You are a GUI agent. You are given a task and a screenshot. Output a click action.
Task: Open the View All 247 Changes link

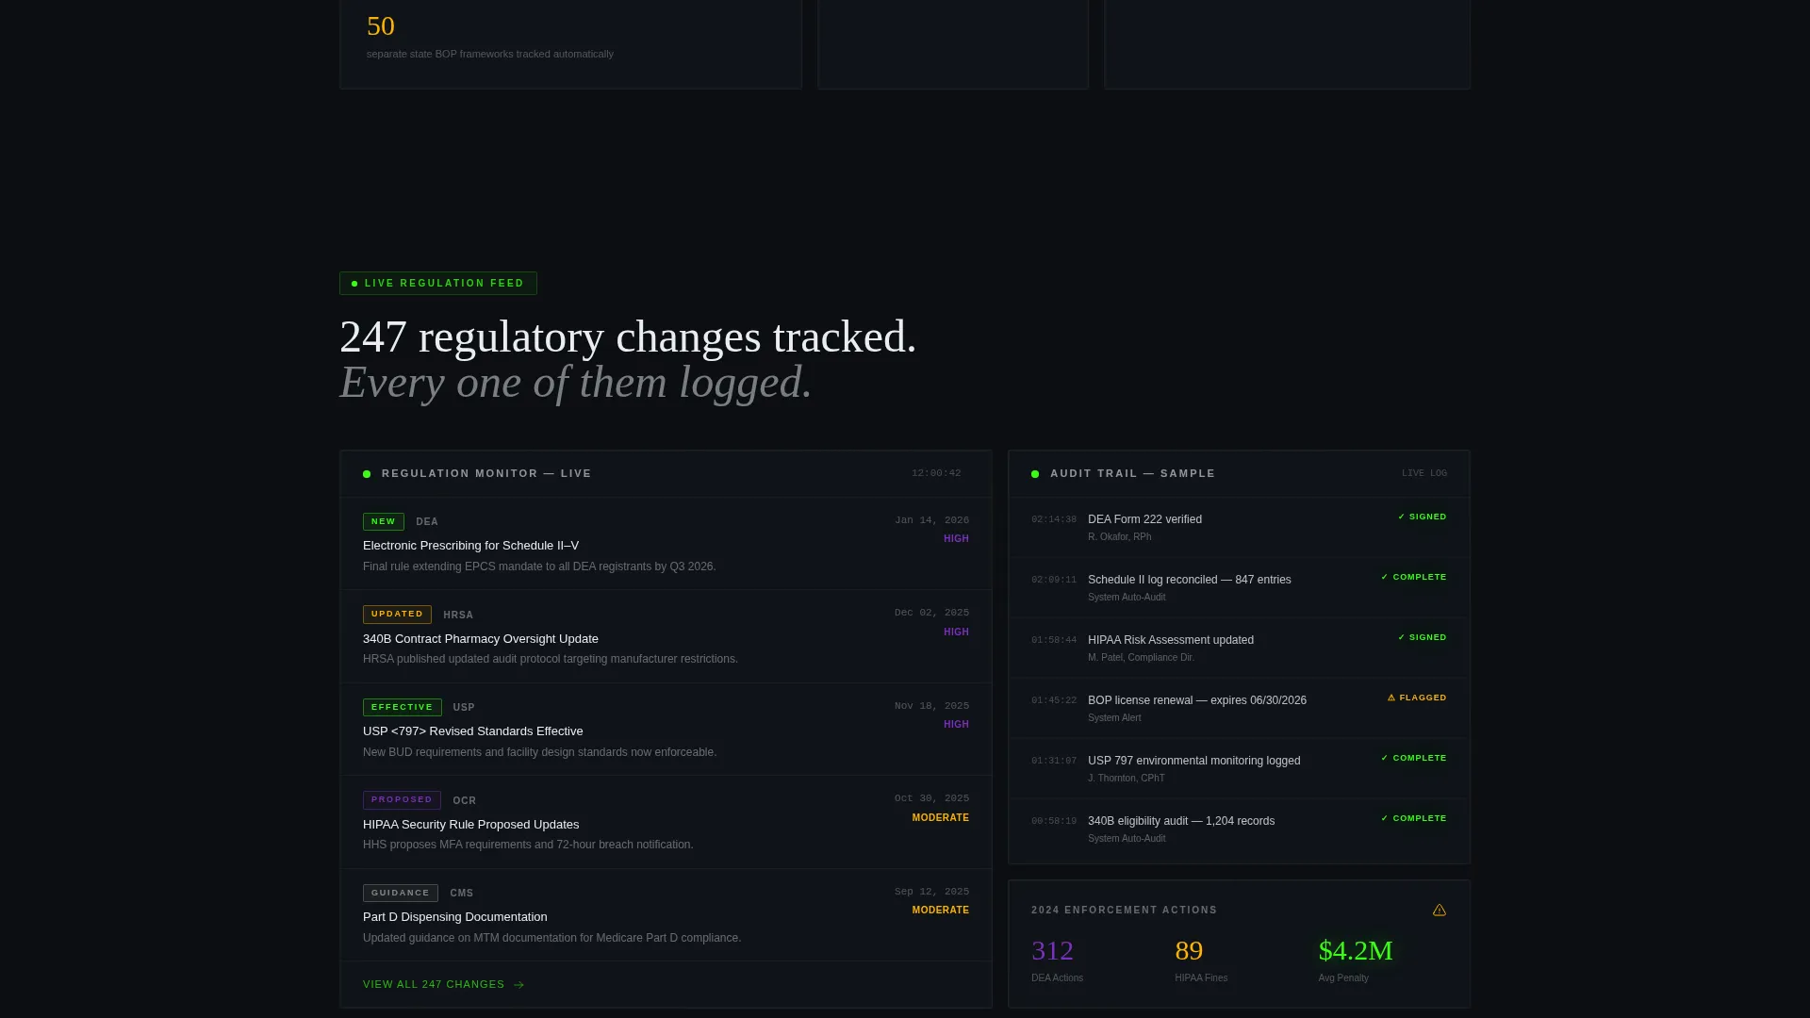443,984
